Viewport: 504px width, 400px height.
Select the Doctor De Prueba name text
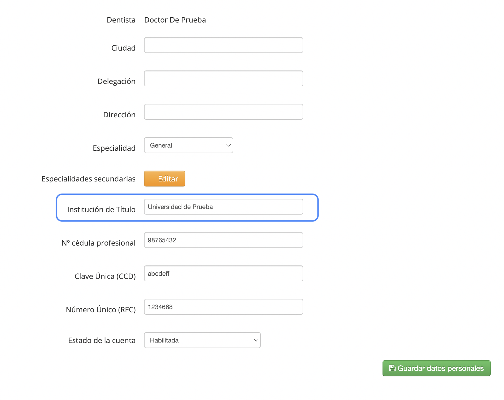click(x=175, y=20)
